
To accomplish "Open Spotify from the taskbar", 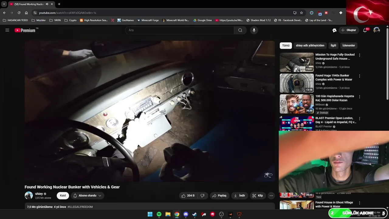I will point(159,214).
